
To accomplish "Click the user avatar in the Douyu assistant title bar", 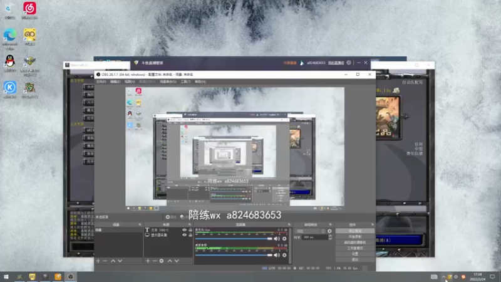I will tap(302, 63).
